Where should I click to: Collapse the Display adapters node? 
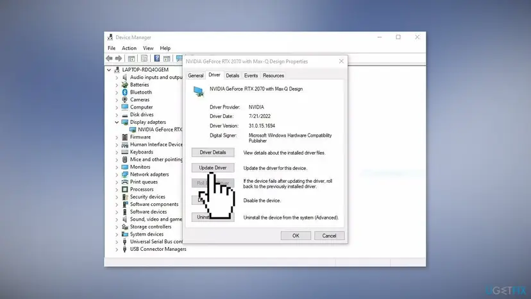click(x=117, y=122)
